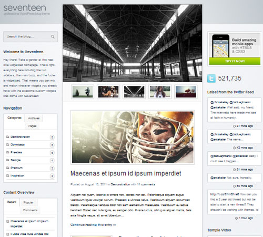Select the sunglasses people slider thumbnail

coord(108,92)
